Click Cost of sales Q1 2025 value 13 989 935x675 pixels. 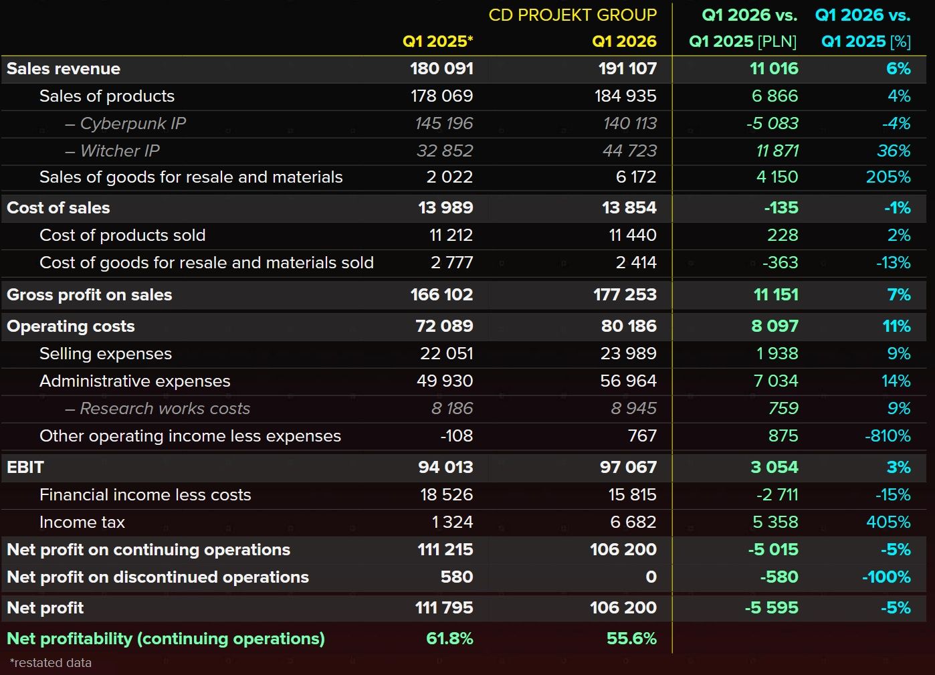click(445, 208)
